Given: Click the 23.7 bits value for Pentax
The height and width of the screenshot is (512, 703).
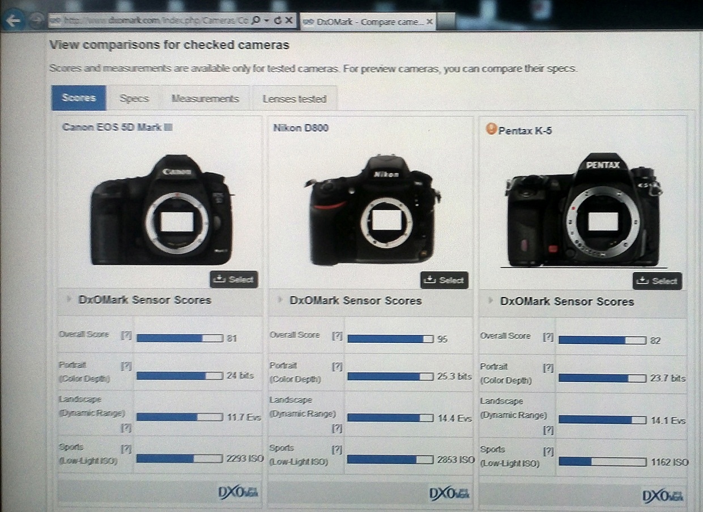Looking at the screenshot, I should coord(667,378).
